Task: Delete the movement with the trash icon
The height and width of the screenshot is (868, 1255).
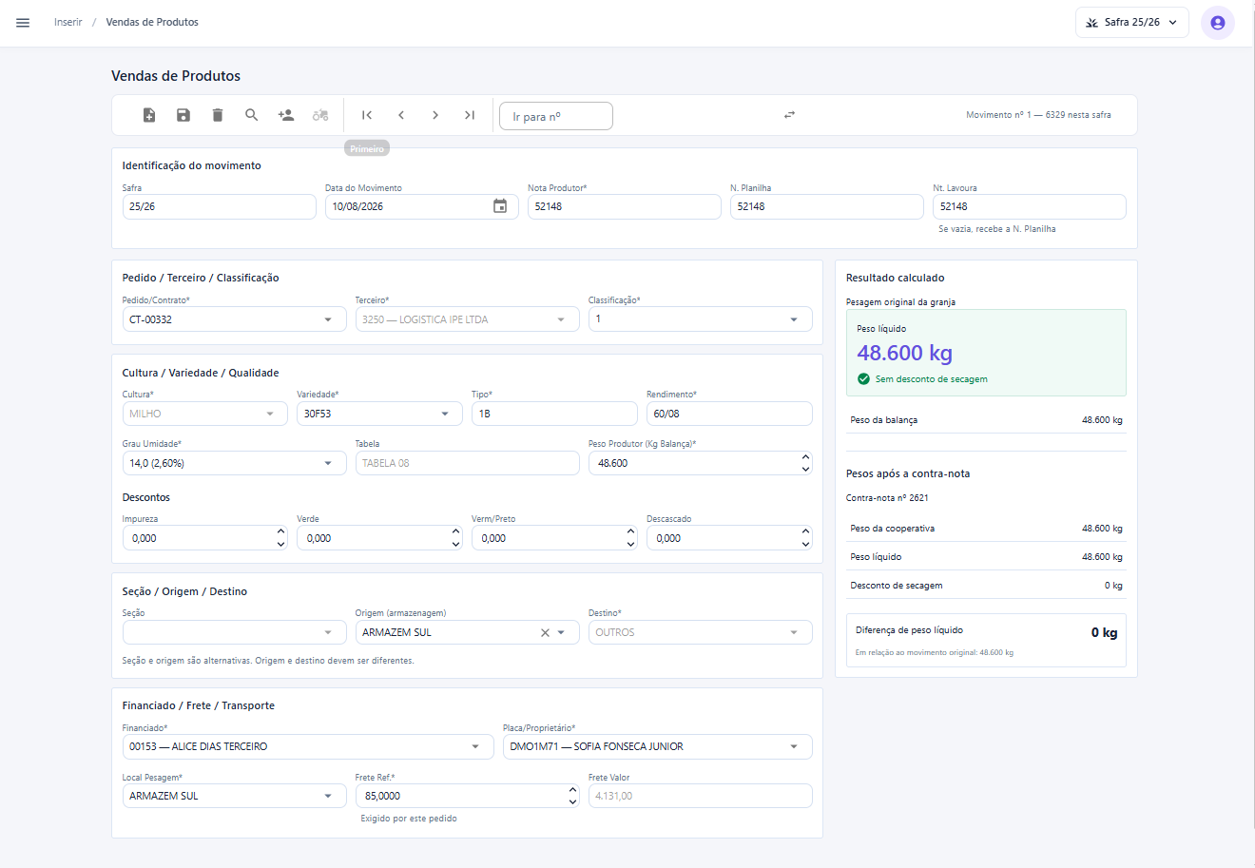Action: pos(218,115)
